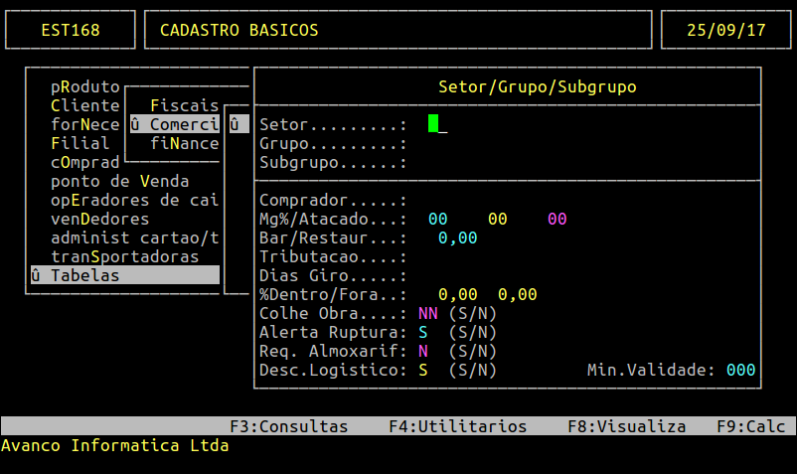Click the Mg%/Atacado field label
This screenshot has height=474, width=797.
tap(333, 219)
